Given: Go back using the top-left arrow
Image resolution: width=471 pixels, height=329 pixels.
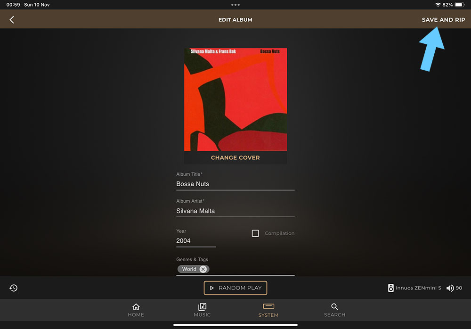Looking at the screenshot, I should [12, 20].
